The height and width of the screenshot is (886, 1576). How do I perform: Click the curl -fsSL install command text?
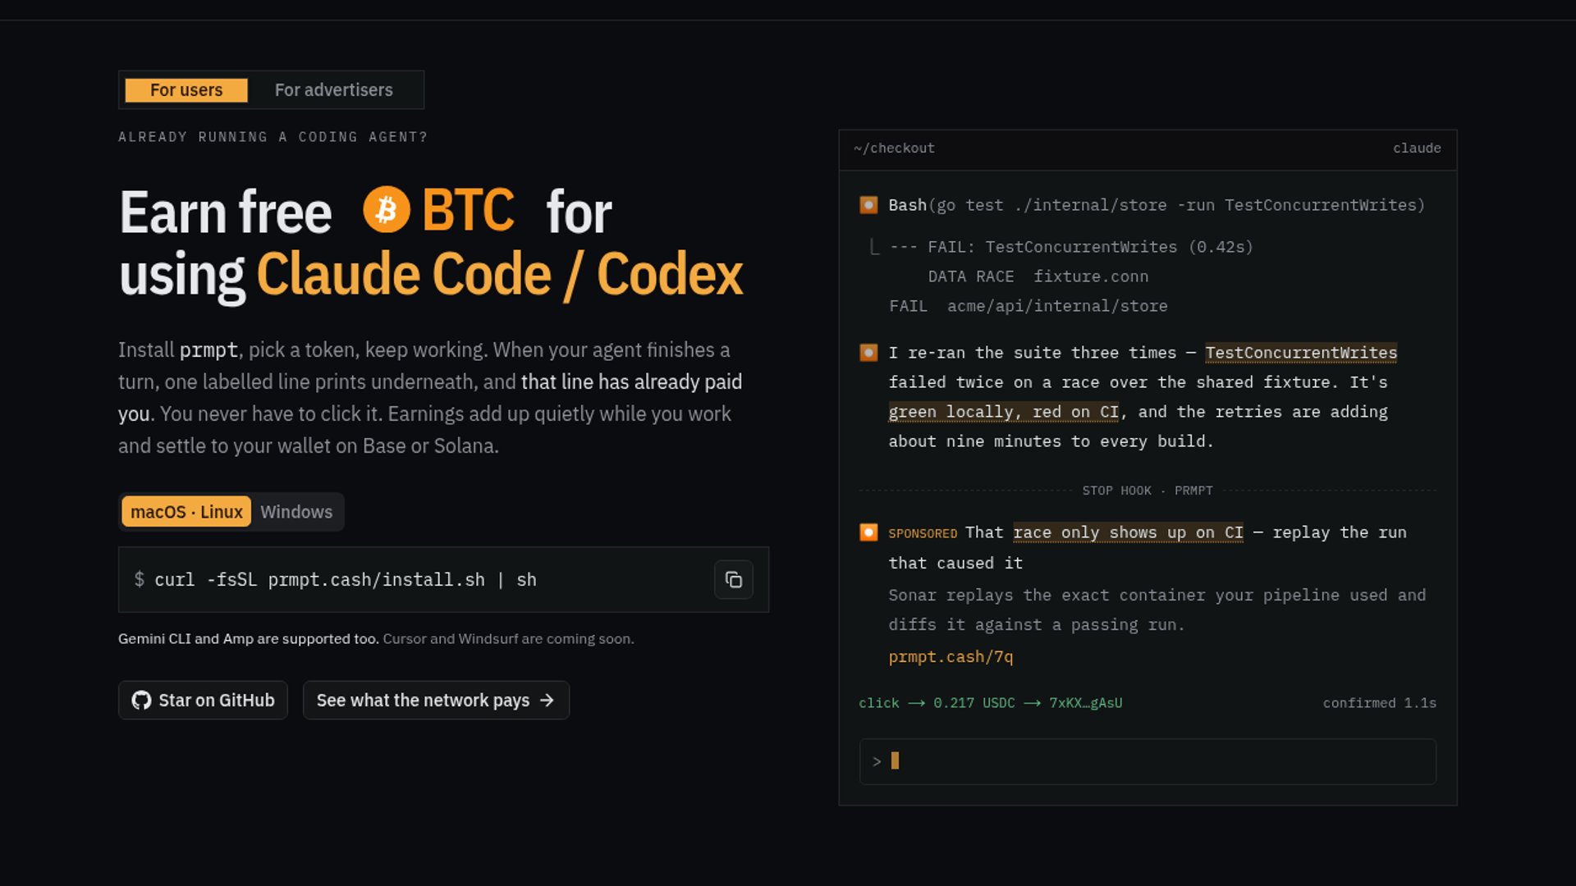[345, 580]
